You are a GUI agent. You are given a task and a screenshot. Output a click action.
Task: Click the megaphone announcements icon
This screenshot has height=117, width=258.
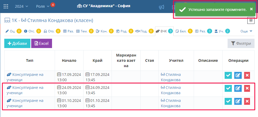tap(161, 7)
